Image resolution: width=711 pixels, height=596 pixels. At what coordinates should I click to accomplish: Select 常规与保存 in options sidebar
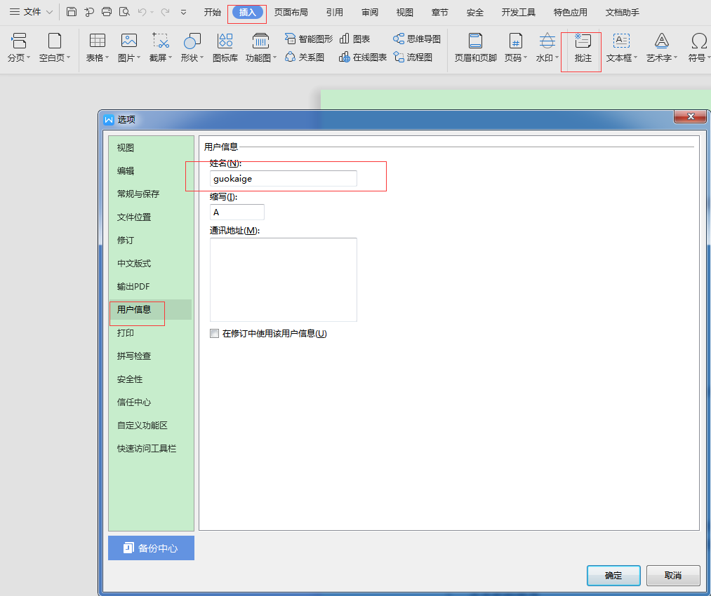(138, 194)
